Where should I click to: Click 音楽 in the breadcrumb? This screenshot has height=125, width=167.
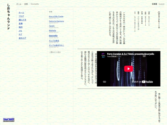pos(26,4)
